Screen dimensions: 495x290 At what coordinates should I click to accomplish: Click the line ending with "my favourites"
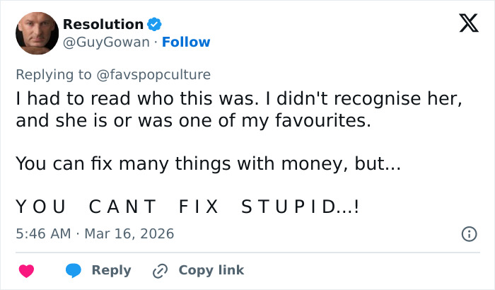pos(193,121)
